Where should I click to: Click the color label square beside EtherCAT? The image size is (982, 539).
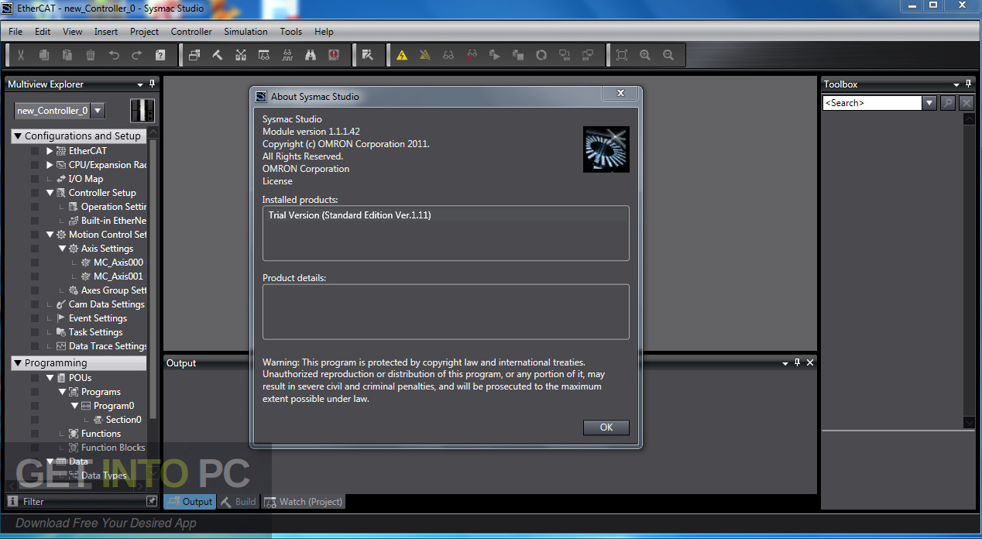35,151
